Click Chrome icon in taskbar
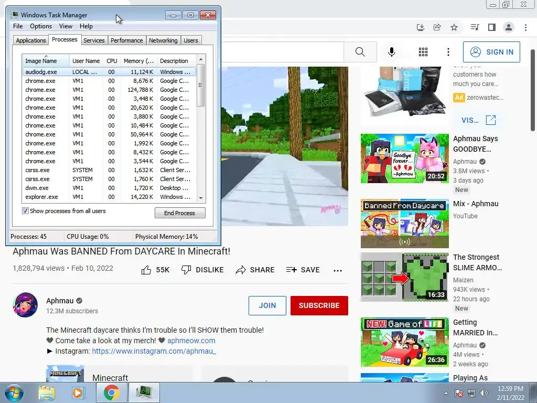This screenshot has height=403, width=537. [111, 393]
